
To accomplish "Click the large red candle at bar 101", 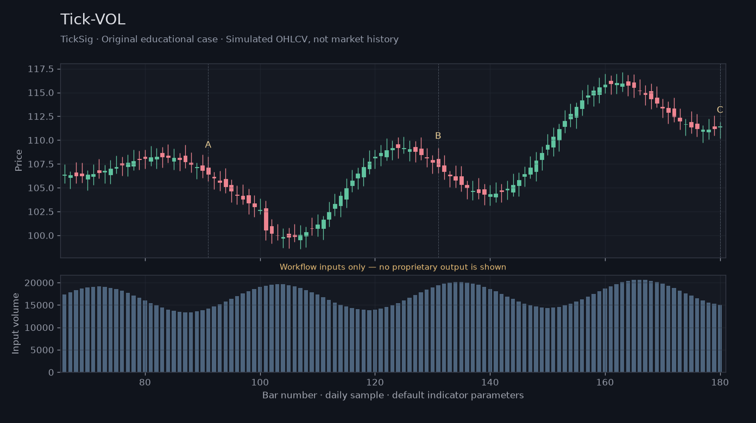I will [x=266, y=220].
